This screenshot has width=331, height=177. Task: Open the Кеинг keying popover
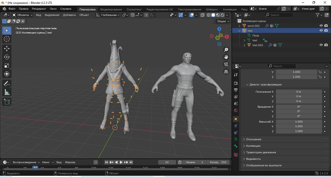click(48, 162)
